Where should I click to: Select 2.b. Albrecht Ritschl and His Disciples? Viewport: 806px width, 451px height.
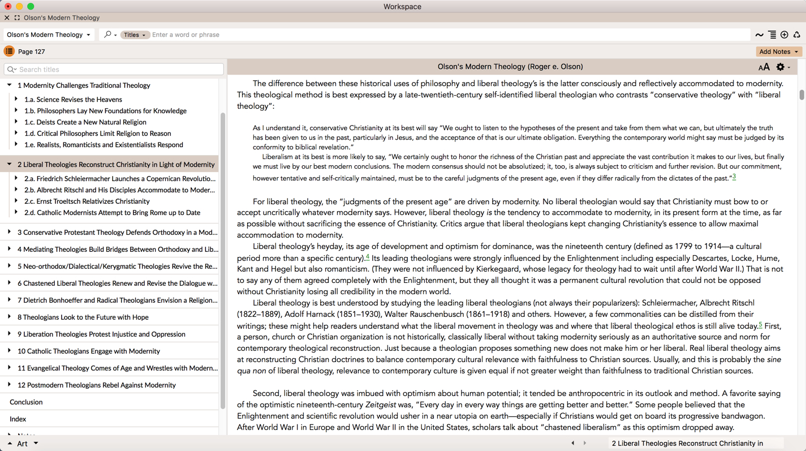pyautogui.click(x=119, y=190)
